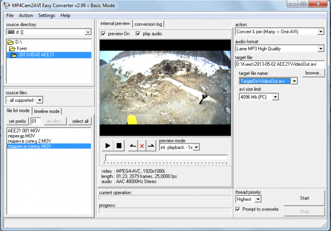
Task: Toggle the preview On checkbox
Action: click(x=103, y=34)
